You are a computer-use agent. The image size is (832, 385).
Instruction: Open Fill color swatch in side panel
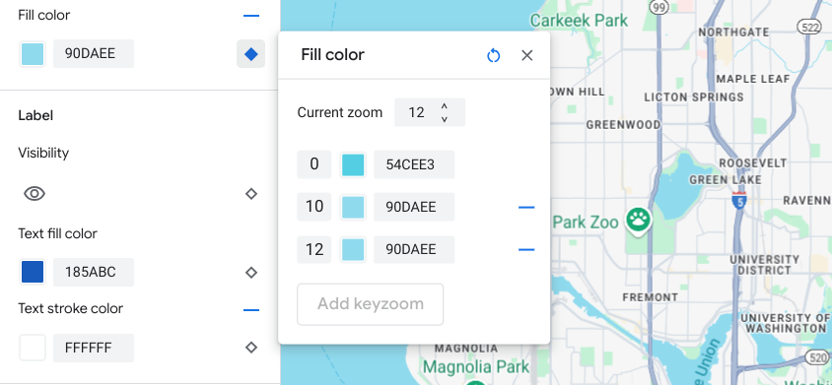pyautogui.click(x=33, y=53)
